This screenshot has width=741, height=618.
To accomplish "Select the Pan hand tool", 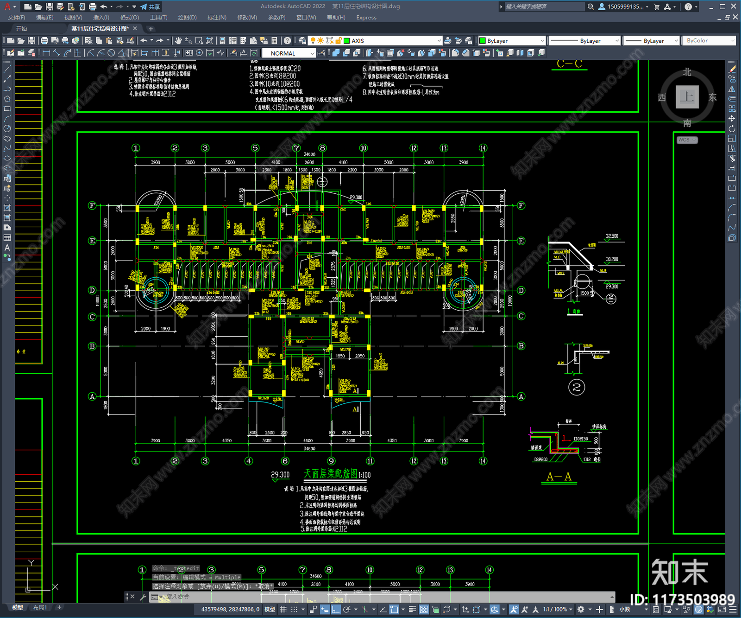I will (178, 41).
